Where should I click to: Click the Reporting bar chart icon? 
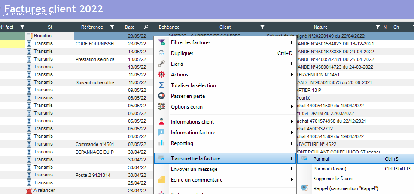pos(161,143)
